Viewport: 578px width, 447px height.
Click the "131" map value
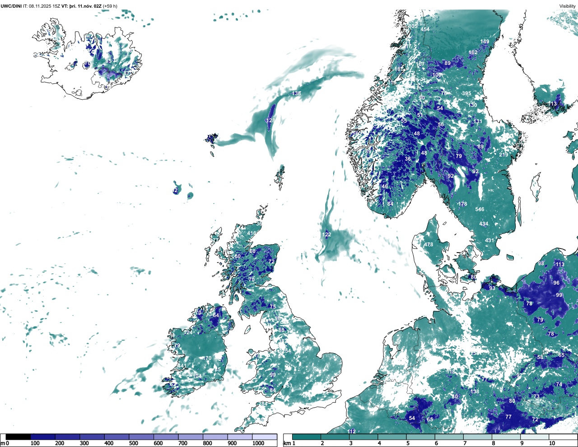(x=478, y=121)
